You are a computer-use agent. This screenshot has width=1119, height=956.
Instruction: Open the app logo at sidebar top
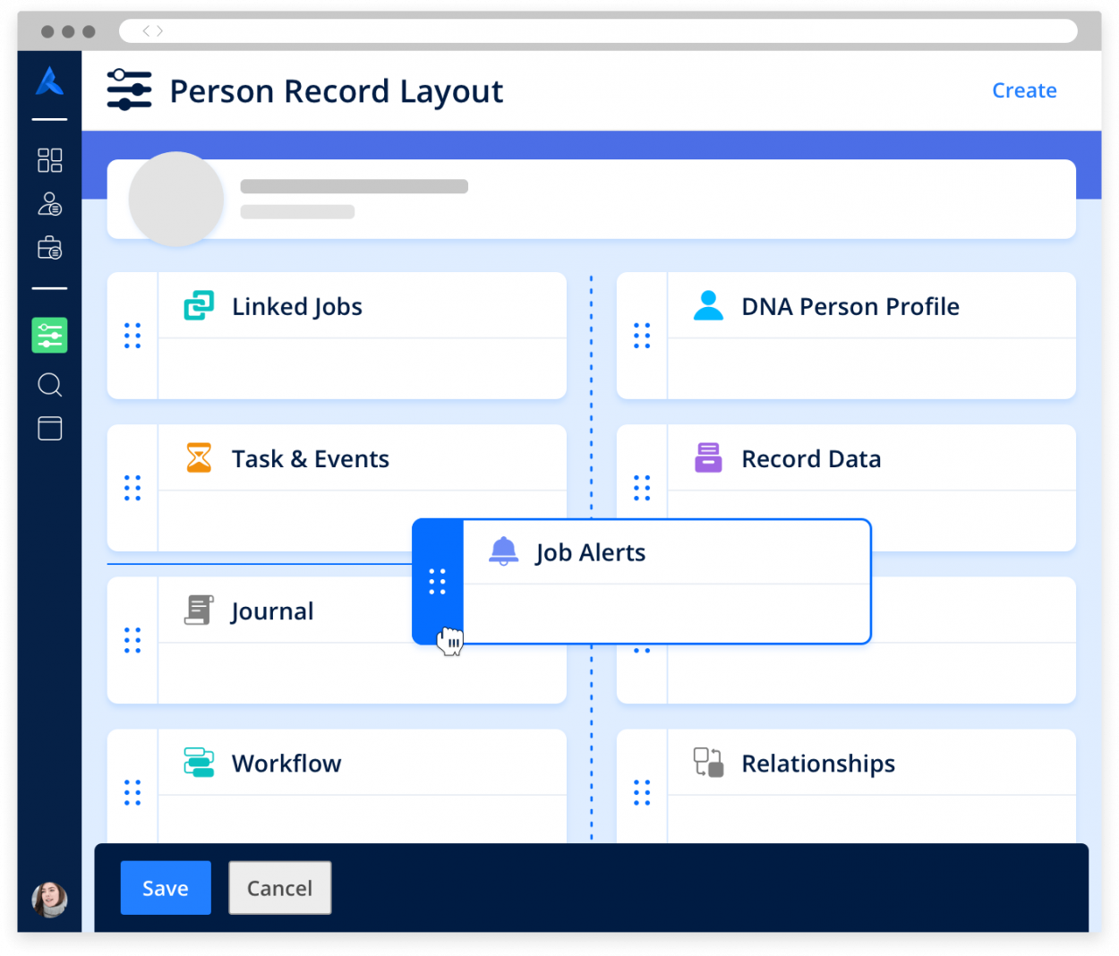49,81
